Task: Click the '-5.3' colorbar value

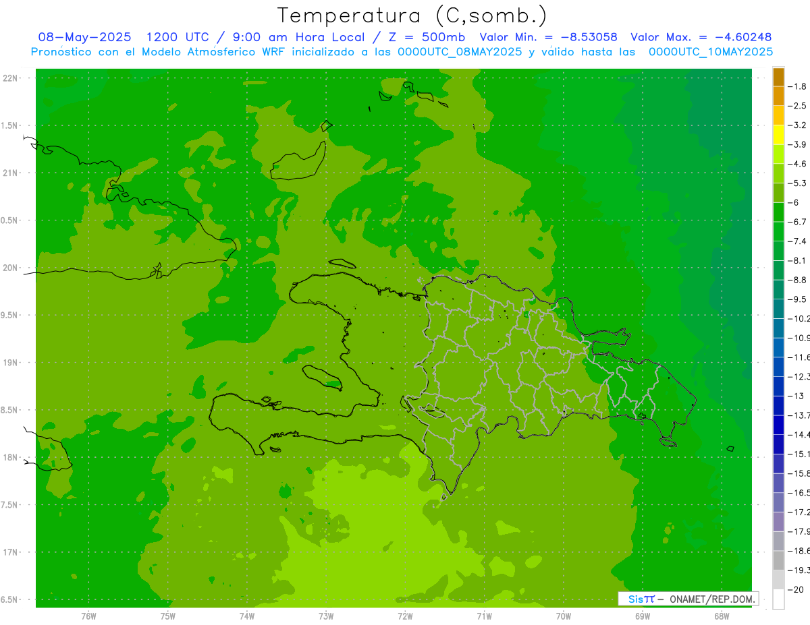Action: pyautogui.click(x=798, y=183)
